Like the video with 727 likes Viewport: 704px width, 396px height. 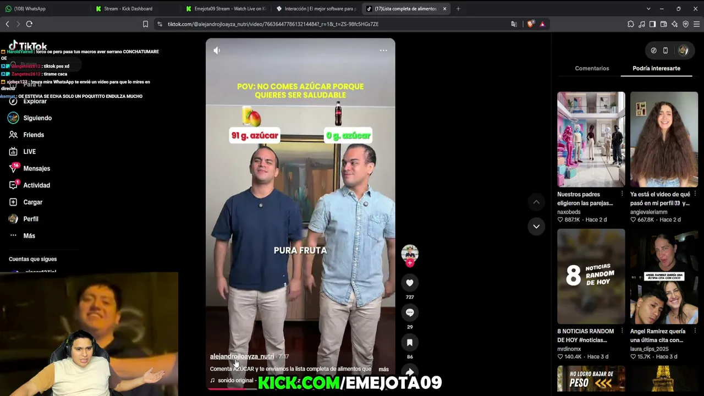(x=410, y=283)
